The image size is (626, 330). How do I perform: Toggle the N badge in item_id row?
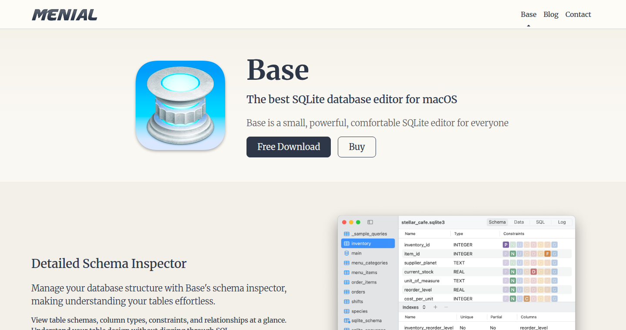tap(513, 254)
